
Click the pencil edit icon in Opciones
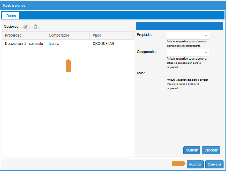point(25,27)
